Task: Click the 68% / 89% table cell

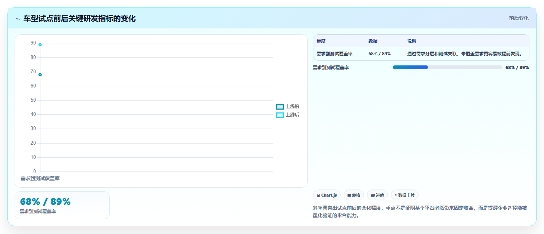Action: (x=380, y=54)
